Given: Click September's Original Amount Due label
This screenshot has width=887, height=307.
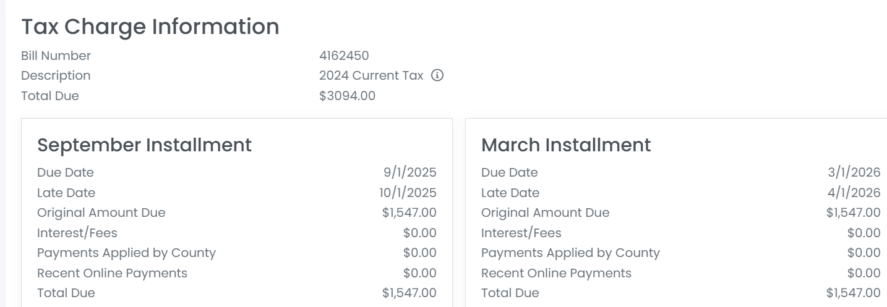Looking at the screenshot, I should 101,212.
